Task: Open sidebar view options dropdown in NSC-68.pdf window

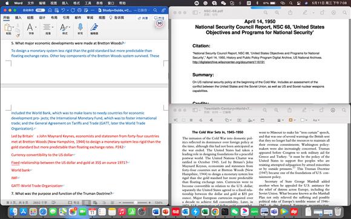Action: pos(200,13)
